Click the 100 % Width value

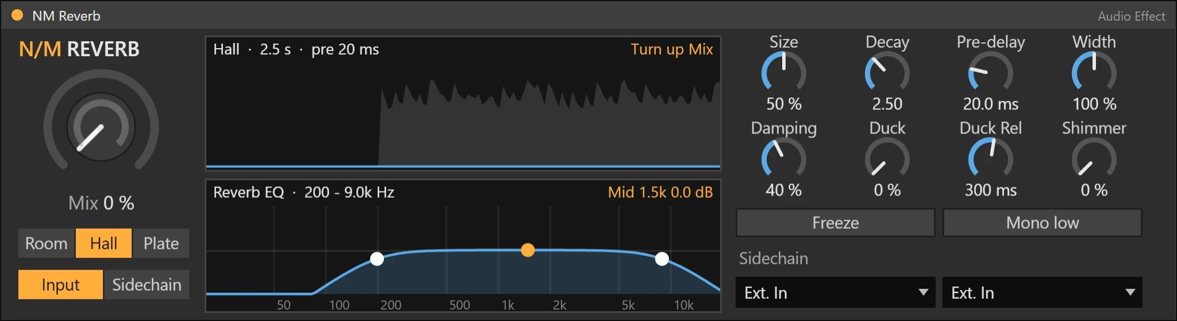click(1094, 104)
